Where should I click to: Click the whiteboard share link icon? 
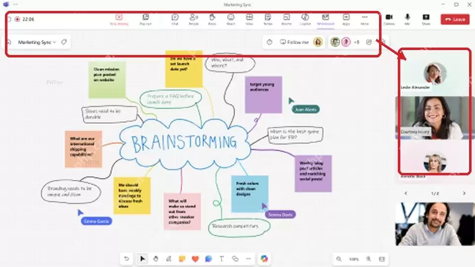pos(369,42)
